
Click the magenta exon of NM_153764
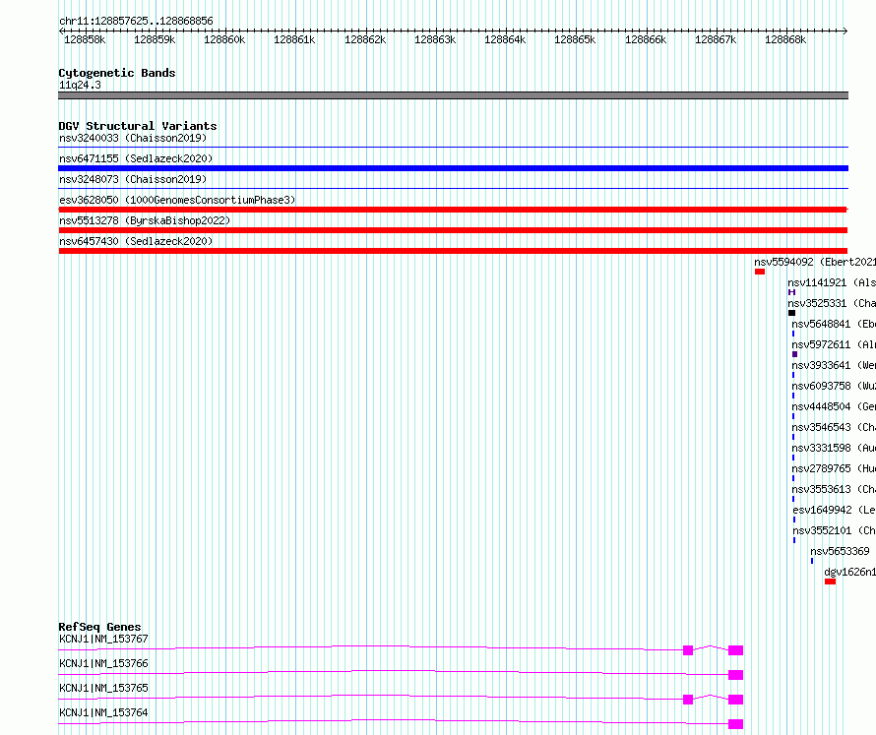(736, 724)
